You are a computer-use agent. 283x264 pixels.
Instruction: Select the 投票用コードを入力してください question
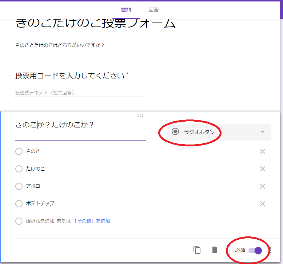pos(70,76)
